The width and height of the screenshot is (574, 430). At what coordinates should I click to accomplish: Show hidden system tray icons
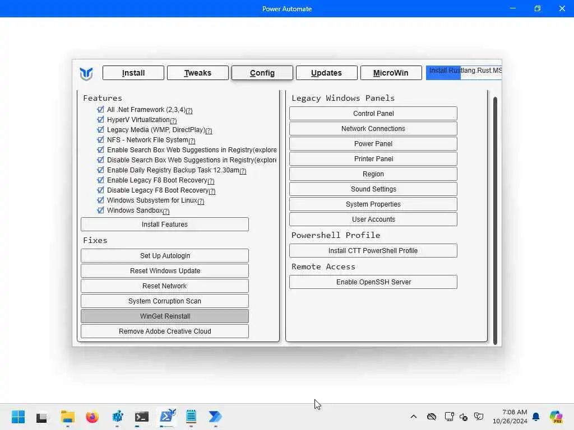[x=414, y=417]
